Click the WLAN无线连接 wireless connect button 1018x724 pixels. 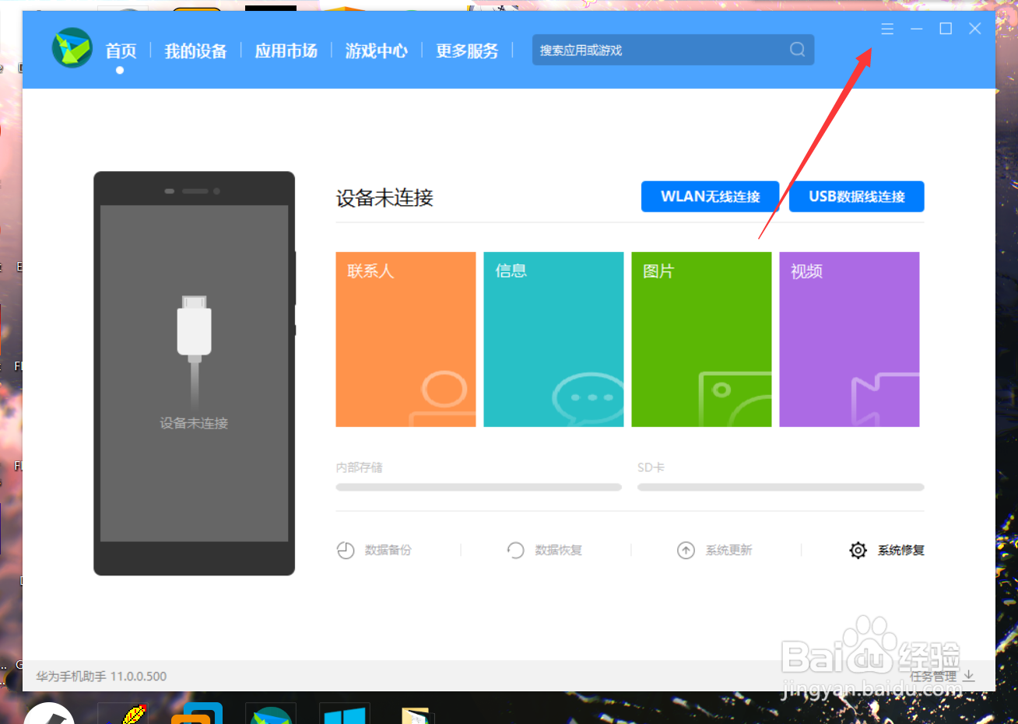[709, 196]
